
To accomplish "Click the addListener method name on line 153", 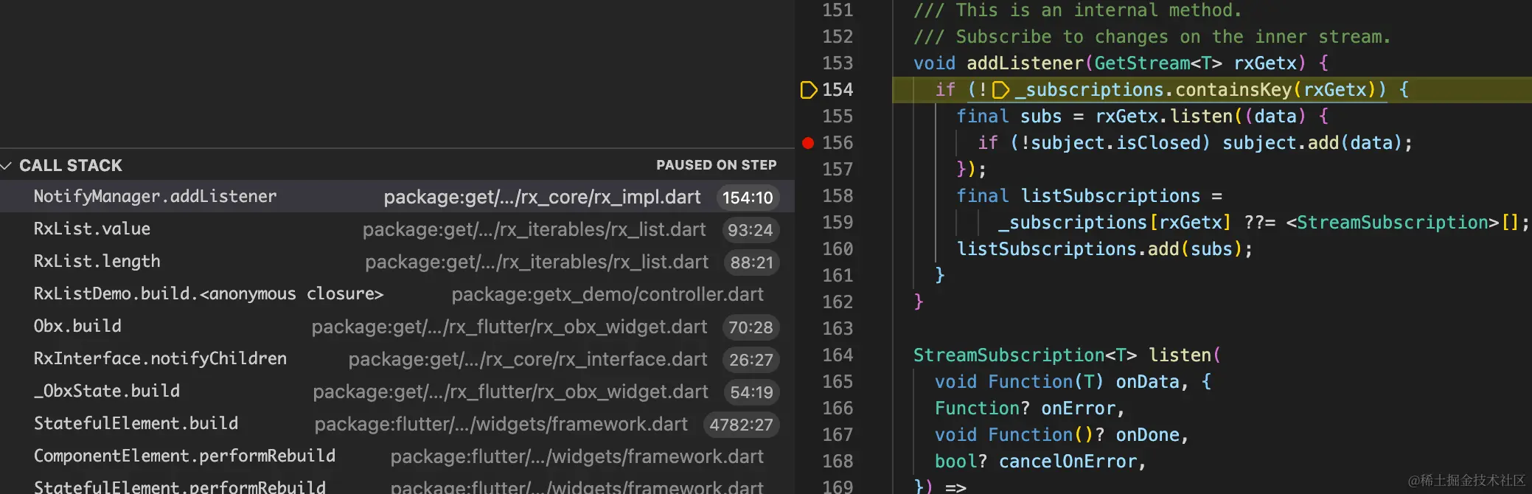I will 1025,63.
